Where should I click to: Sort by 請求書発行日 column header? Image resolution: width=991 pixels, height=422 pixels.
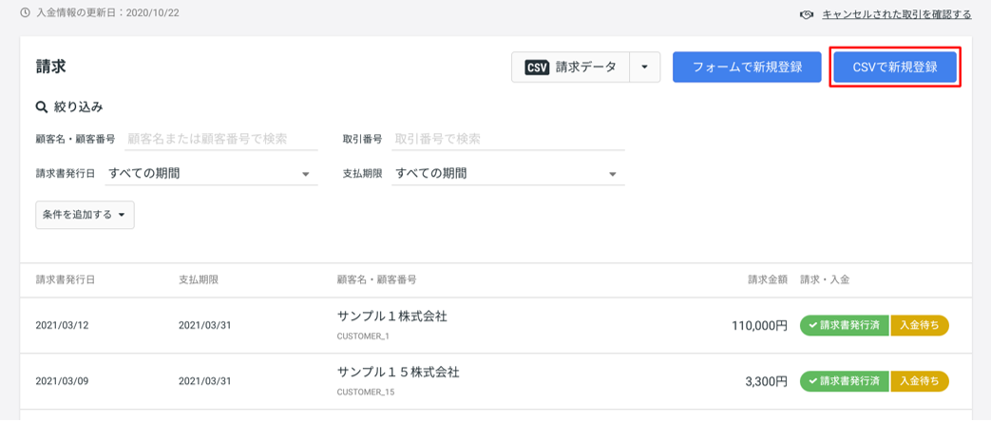66,279
